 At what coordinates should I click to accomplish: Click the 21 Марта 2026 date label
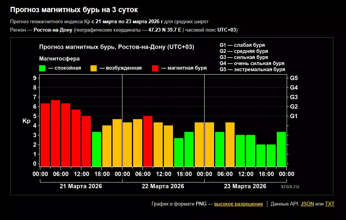coord(81,187)
